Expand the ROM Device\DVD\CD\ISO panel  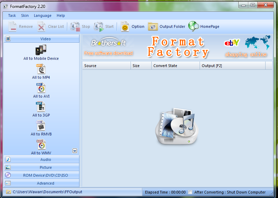click(41, 175)
